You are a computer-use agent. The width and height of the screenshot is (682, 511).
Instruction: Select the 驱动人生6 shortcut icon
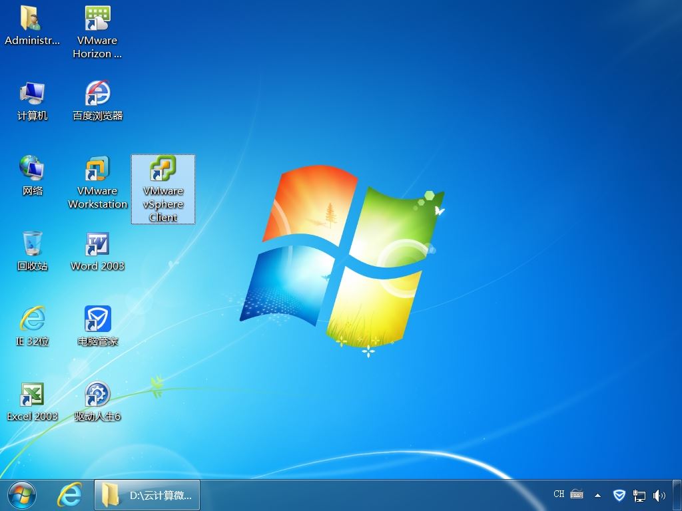[97, 401]
